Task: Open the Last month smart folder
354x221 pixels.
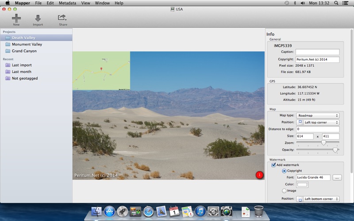Action: pos(36,72)
